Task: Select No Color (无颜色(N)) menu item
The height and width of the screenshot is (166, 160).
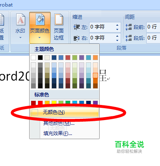Action: 64,112
